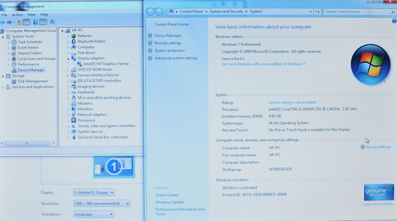Open the Orientation dropdown set to Landscape

pos(93,214)
